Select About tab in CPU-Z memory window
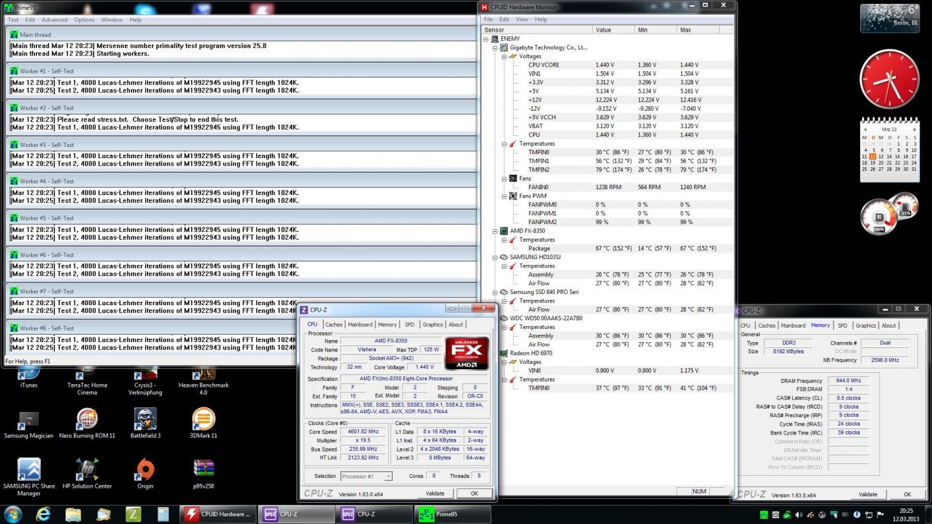932x524 pixels. (x=888, y=326)
